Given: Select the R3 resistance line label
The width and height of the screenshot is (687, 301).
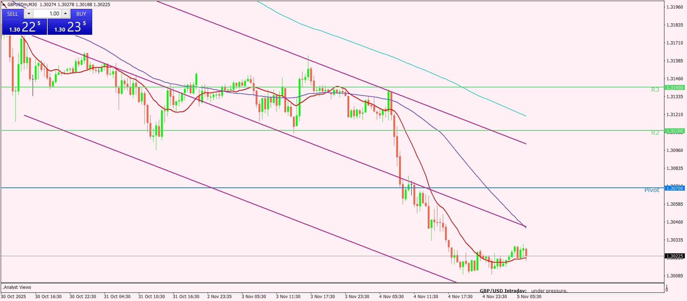Looking at the screenshot, I should coord(655,90).
